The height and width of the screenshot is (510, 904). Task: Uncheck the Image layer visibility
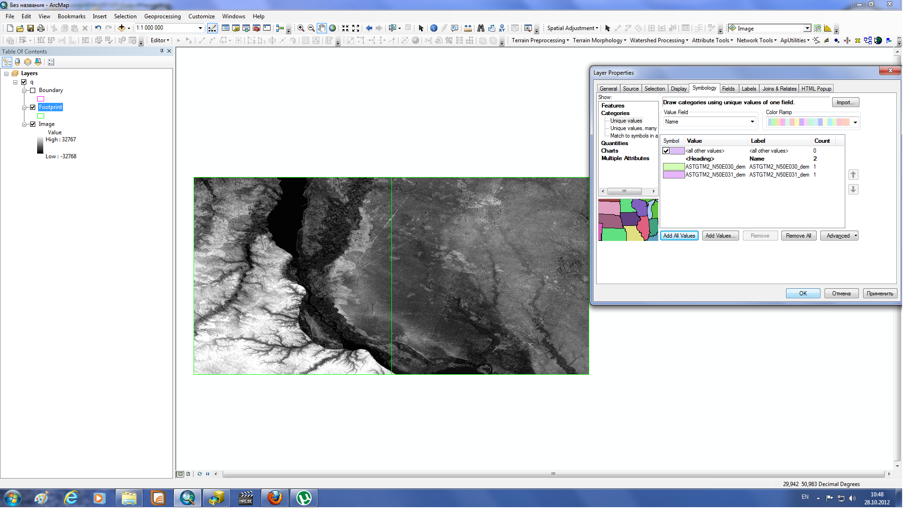click(x=33, y=124)
